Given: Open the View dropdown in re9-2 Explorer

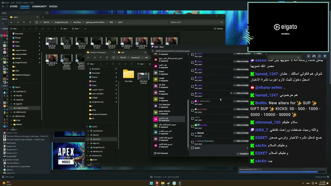Looking at the screenshot, I should click(76, 29).
